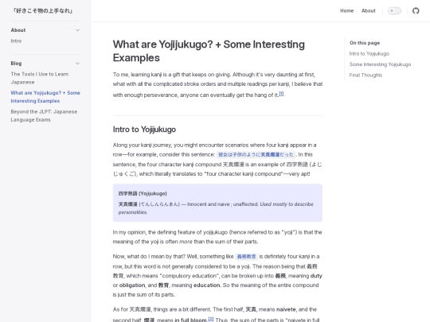Click footnote reference 2
Image resolution: width=430 pixels, height=322 pixels.
pos(211,319)
